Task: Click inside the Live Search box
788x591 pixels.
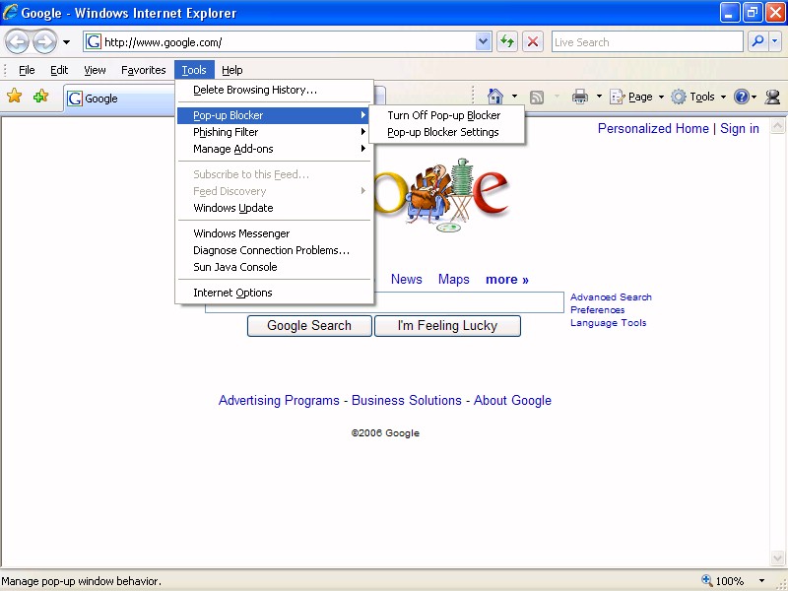Action: point(646,41)
